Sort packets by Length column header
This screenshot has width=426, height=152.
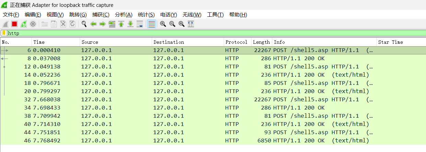coord(261,42)
